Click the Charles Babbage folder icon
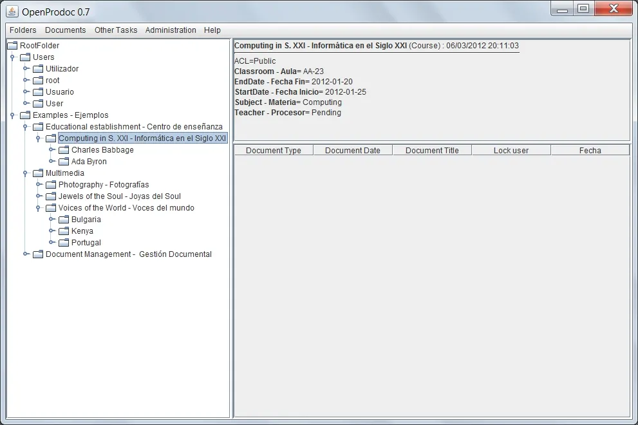Viewport: 638px width, 425px height. click(63, 150)
